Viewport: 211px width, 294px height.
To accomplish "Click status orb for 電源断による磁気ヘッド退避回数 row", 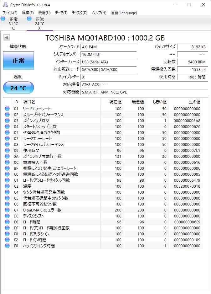I will coord(7,174).
